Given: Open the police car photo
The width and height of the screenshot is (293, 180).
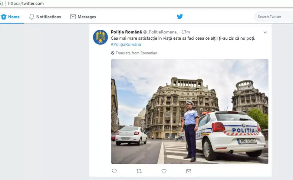Looking at the screenshot, I should pyautogui.click(x=190, y=111).
